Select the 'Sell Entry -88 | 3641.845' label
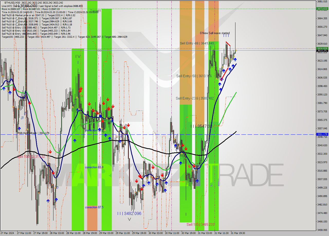 tap(197, 43)
